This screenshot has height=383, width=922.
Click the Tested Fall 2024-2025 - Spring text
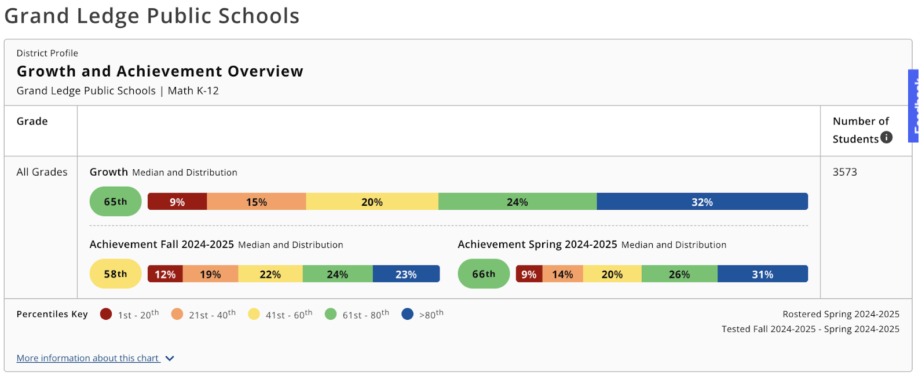point(810,329)
